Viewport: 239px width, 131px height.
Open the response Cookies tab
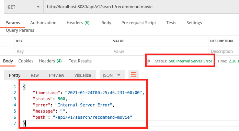(26, 61)
